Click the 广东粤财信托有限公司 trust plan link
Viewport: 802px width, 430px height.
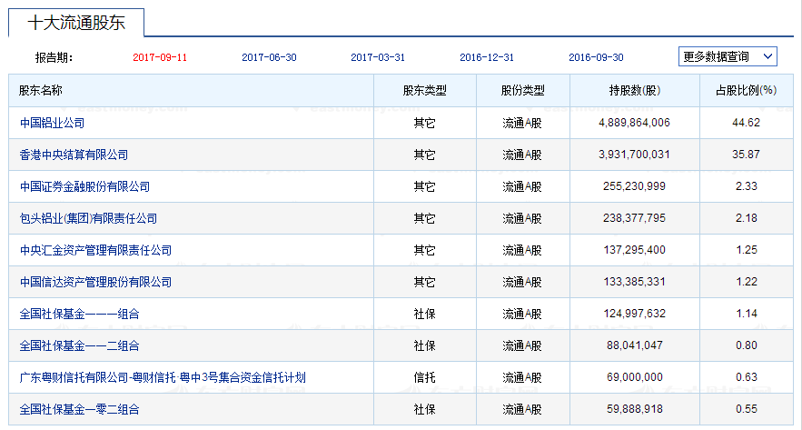click(x=163, y=377)
